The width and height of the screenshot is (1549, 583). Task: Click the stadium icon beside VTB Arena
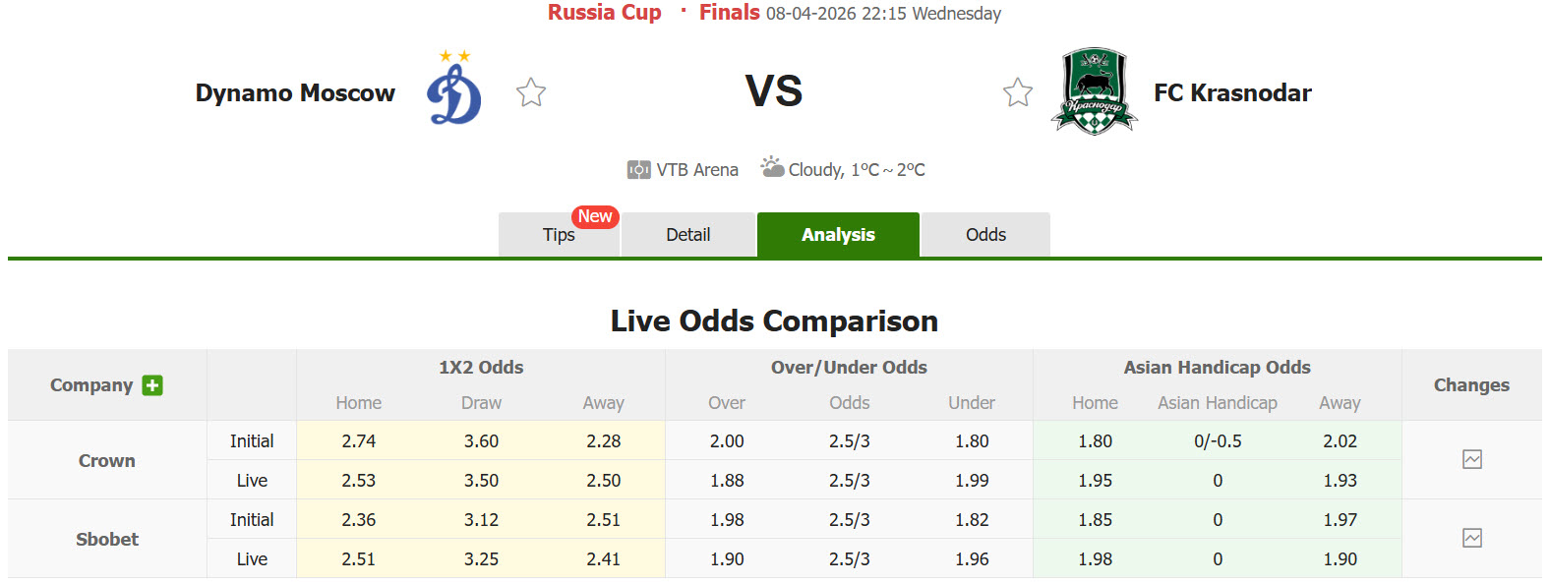pyautogui.click(x=639, y=169)
